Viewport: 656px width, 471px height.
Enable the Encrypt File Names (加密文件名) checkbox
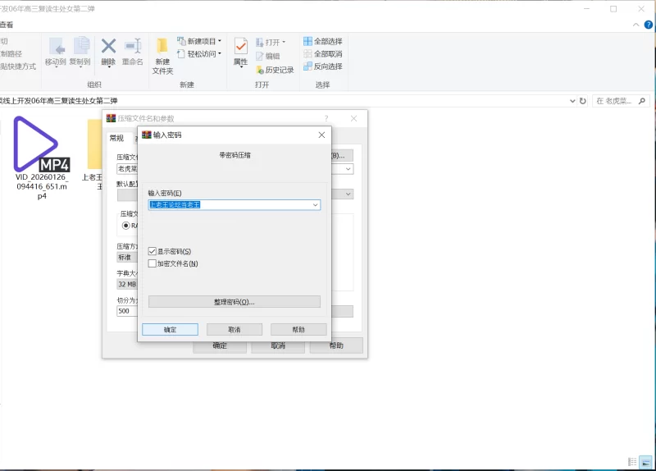[152, 263]
